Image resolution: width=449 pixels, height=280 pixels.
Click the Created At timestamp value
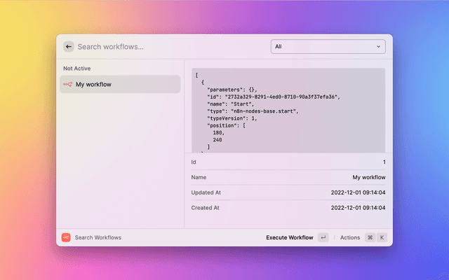357,208
